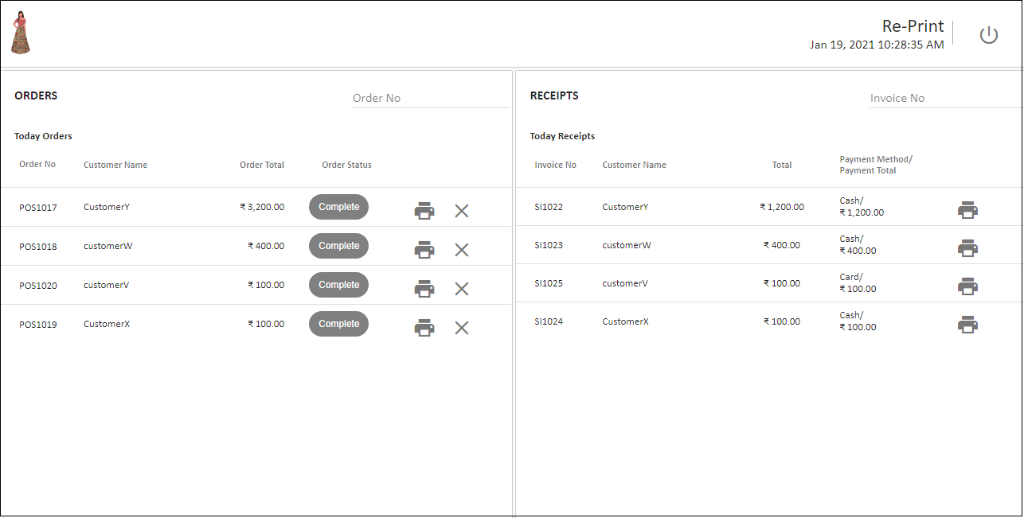Click the Complete status button for POS1017
Viewport: 1024px width, 518px height.
338,206
